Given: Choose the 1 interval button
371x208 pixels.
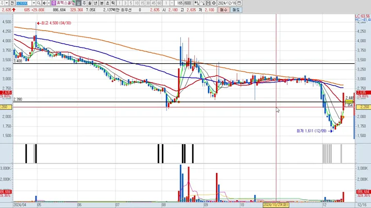Looking at the screenshot, I should click(120, 3).
